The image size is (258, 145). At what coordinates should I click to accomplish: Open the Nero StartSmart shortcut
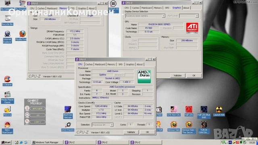pyautogui.click(x=7, y=127)
